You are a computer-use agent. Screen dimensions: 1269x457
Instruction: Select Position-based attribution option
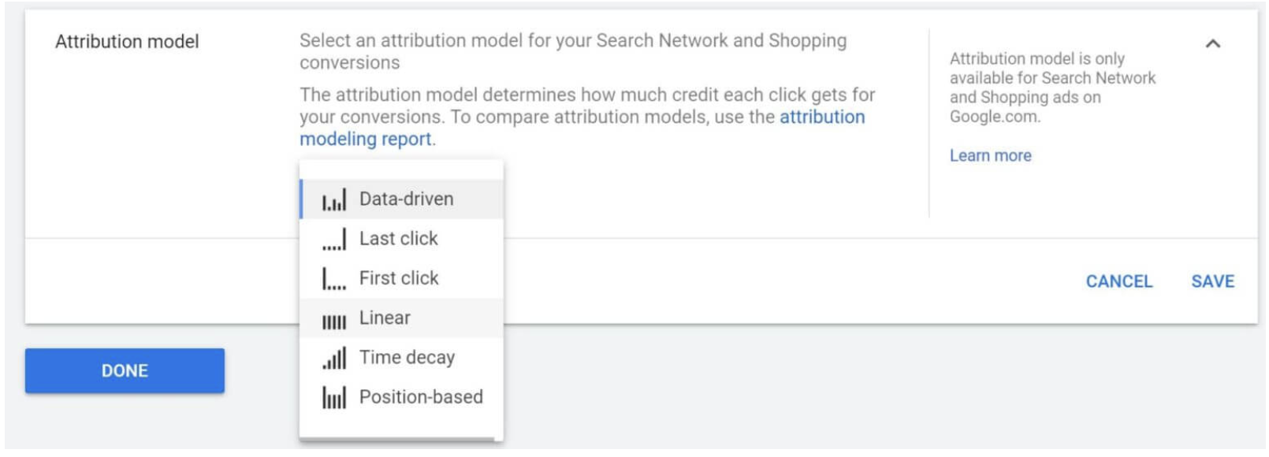tap(401, 396)
